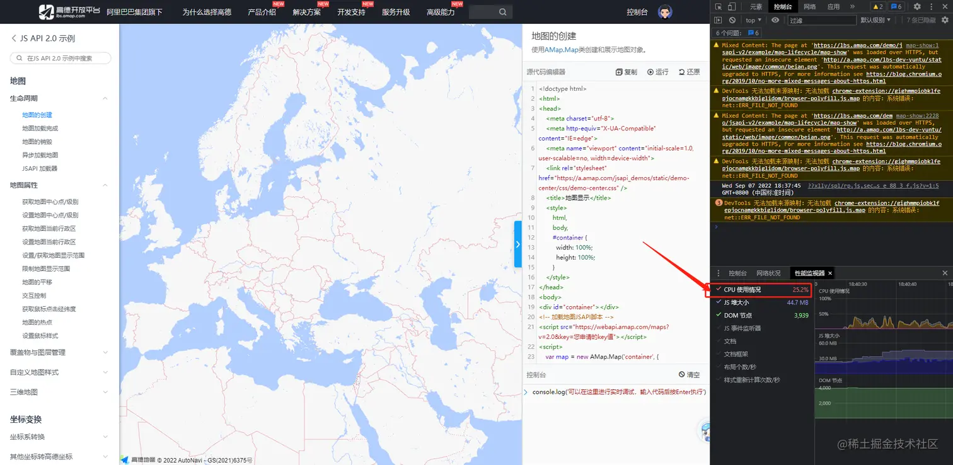Toggle the device toolbar icon in DevTools
The image size is (953, 465).
point(732,6)
